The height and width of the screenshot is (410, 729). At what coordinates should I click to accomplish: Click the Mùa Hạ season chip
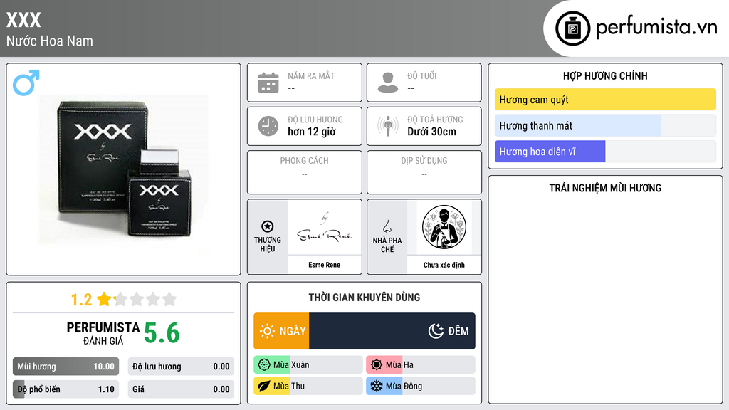click(420, 365)
